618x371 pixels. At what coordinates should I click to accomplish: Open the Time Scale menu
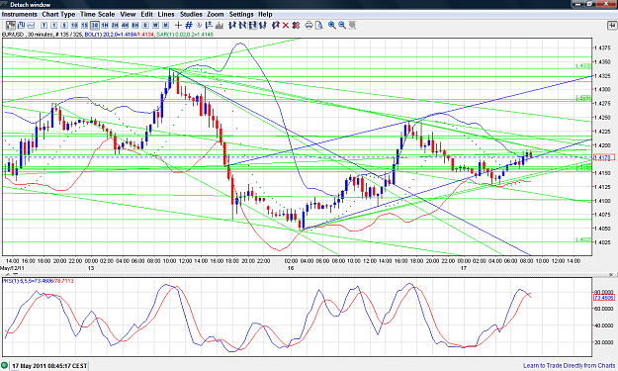(x=97, y=14)
